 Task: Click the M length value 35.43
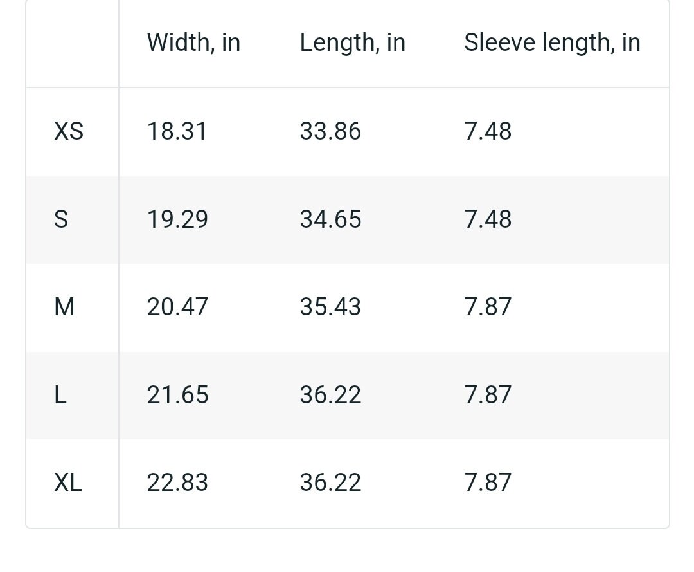pos(330,307)
